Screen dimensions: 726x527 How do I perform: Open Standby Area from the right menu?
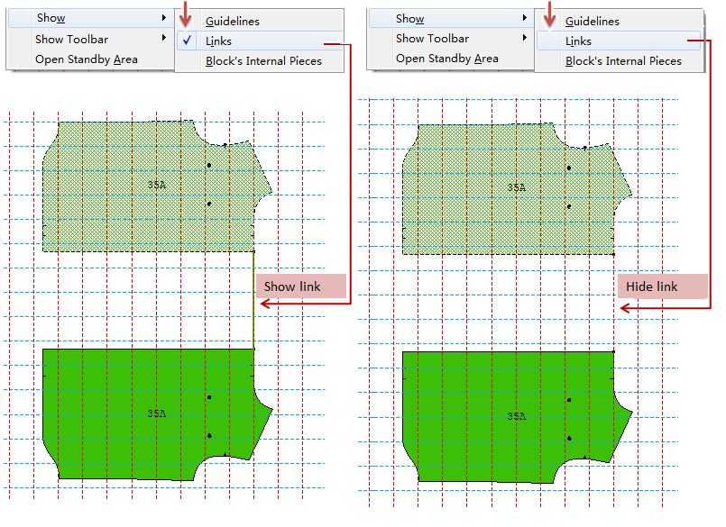click(x=446, y=59)
